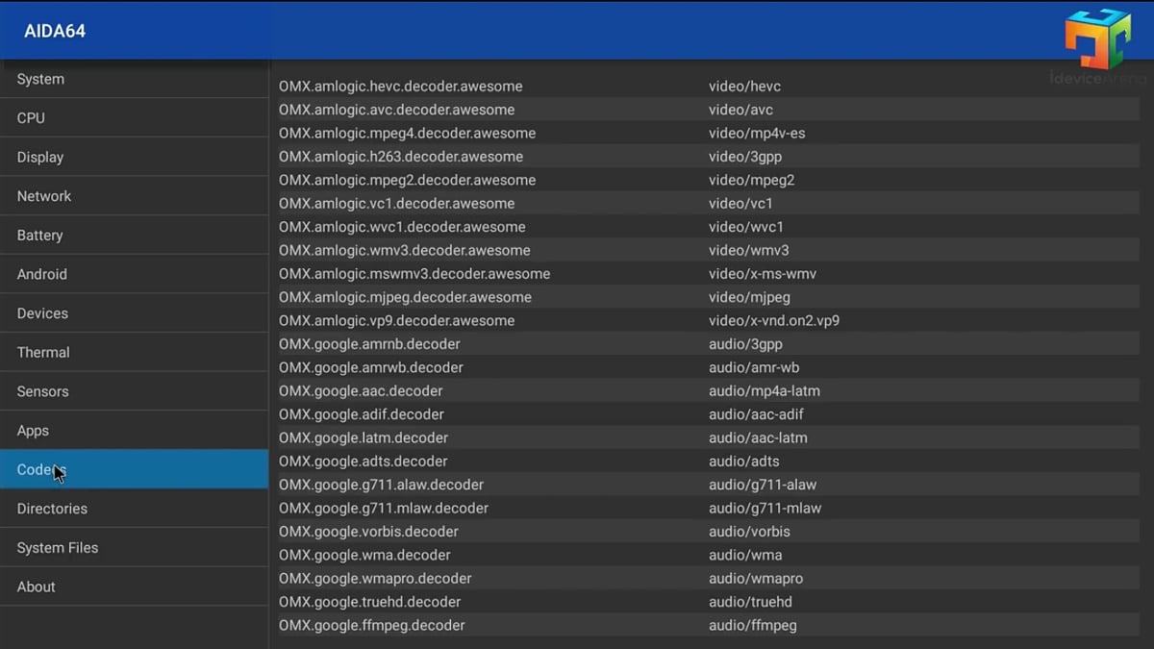
Task: Click the AIDA64 title text
Action: pos(55,31)
